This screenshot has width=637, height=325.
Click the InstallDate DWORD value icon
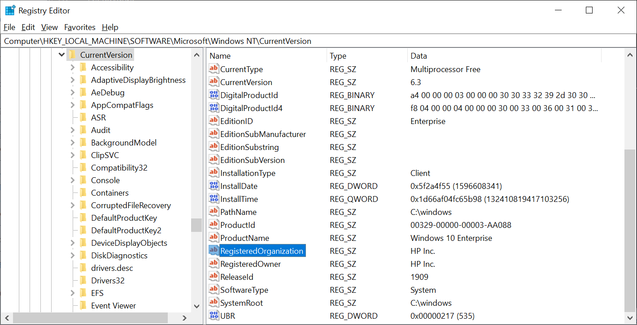(214, 186)
